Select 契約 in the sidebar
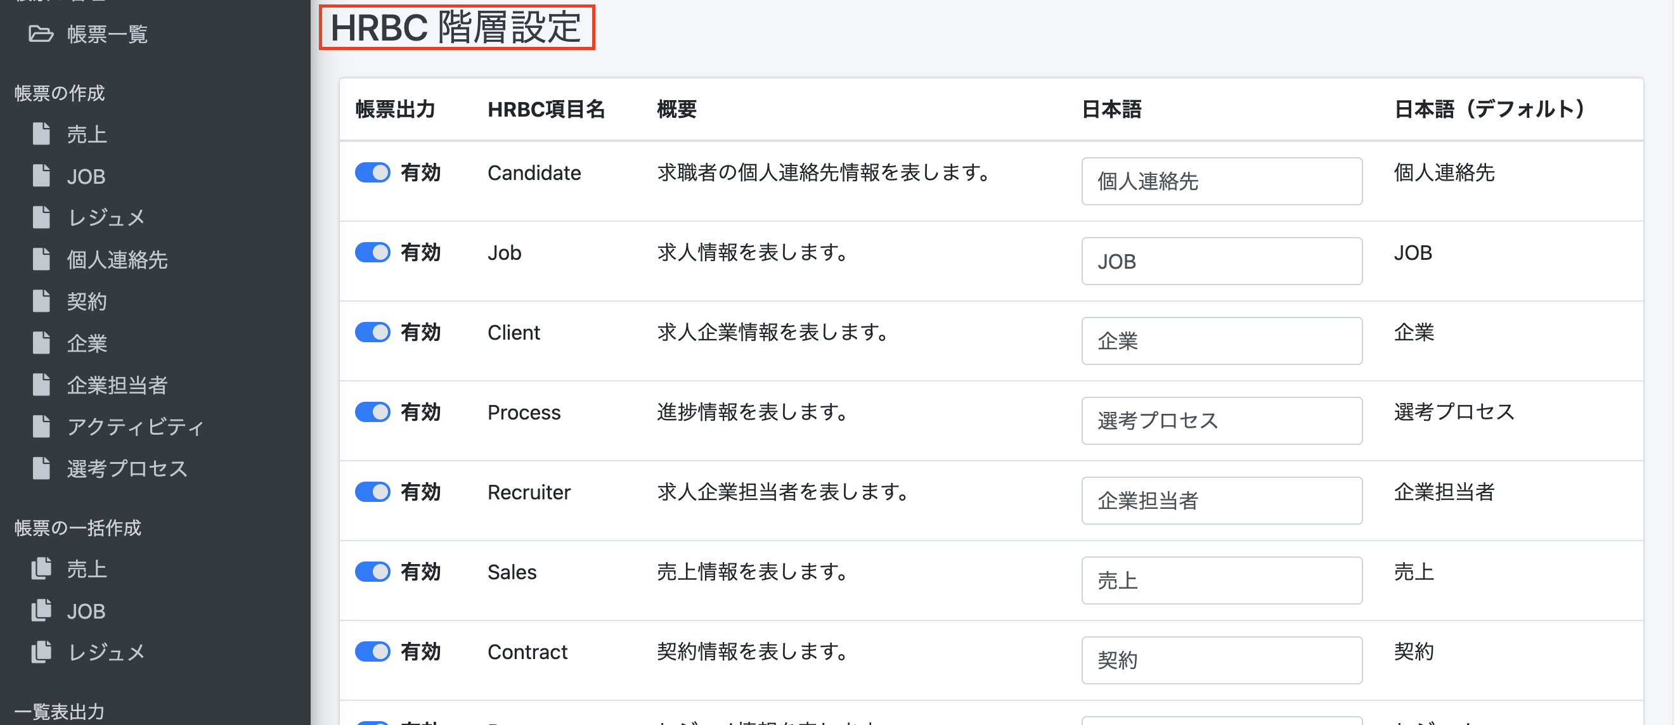Image resolution: width=1675 pixels, height=725 pixels. pos(87,301)
